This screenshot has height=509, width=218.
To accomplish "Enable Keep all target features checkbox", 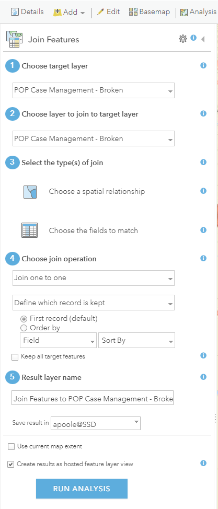I will (x=15, y=357).
